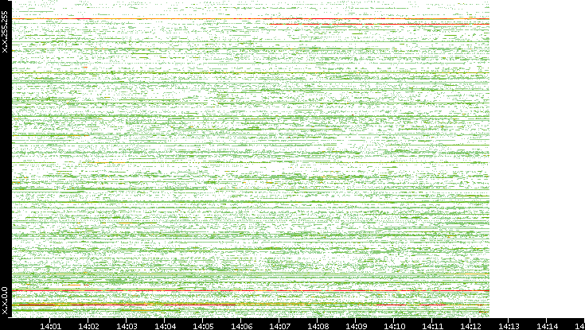Click the x.x.0.0 address axis label
The width and height of the screenshot is (585, 330).
(x=5, y=301)
